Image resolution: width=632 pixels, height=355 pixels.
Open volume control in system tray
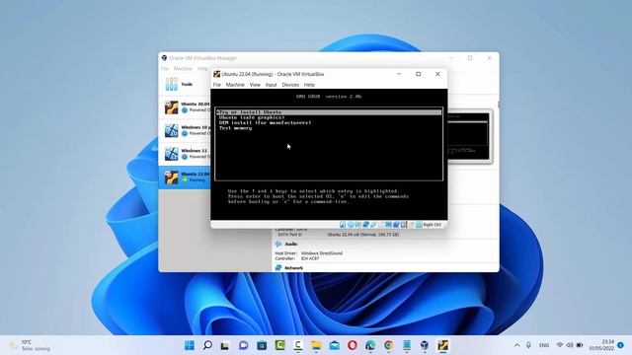click(x=570, y=345)
